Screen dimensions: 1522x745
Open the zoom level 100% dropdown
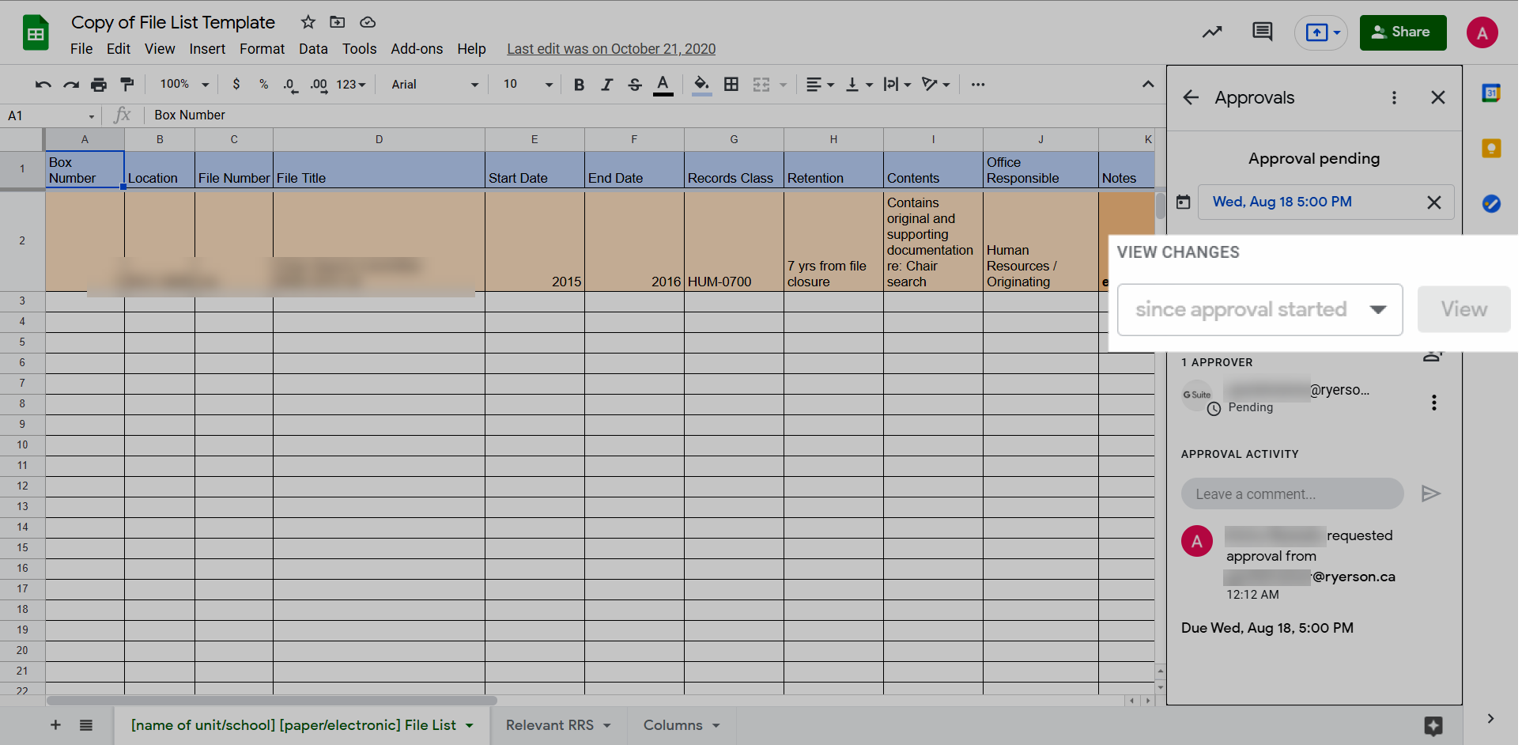[184, 85]
